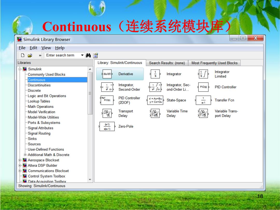
Task: Click the Derivative du/dt block icon
Action: pos(107,74)
